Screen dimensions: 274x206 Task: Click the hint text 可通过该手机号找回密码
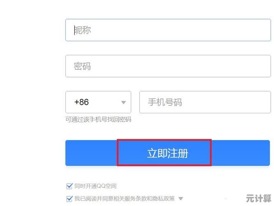point(98,119)
